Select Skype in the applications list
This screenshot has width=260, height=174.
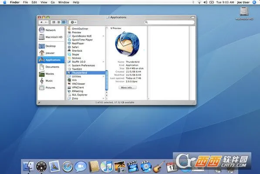pos(86,54)
